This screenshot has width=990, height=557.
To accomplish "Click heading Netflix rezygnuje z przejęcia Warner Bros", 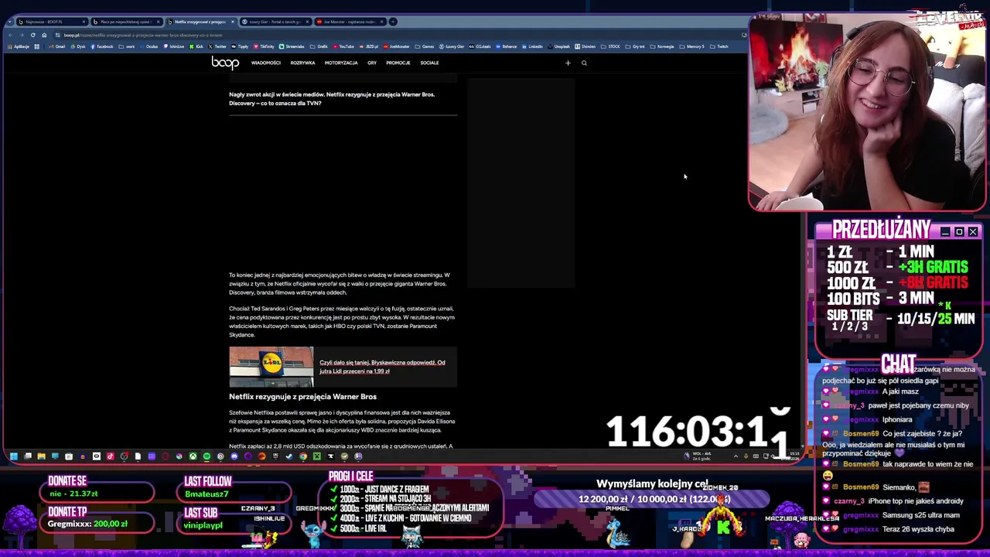I will pyautogui.click(x=302, y=396).
